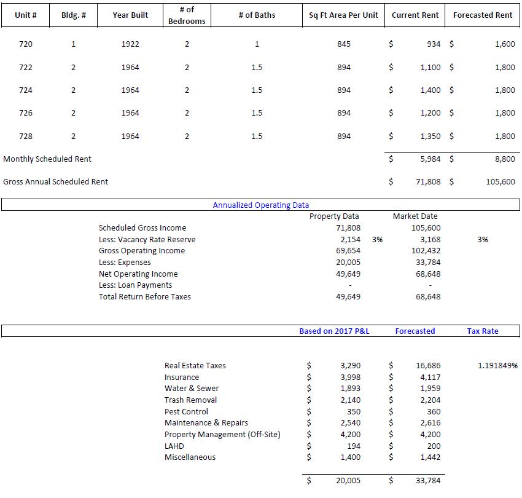Screen dimensions: 522x498
Task: Click forecasted annual rent 105,600 total
Action: [x=501, y=181]
